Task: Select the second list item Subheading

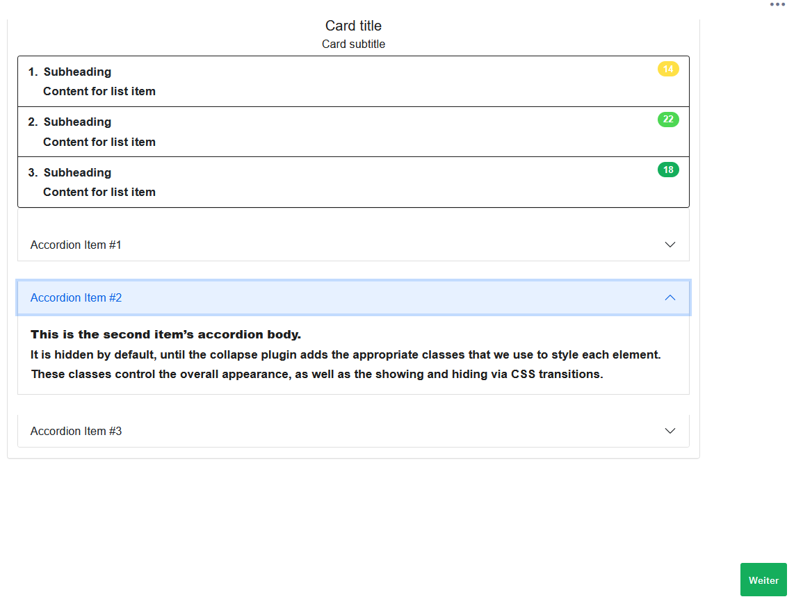Action: click(77, 122)
